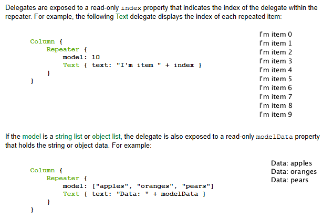Click the 'Data: apples' output text
This screenshot has height=221, width=323.
pyautogui.click(x=291, y=163)
